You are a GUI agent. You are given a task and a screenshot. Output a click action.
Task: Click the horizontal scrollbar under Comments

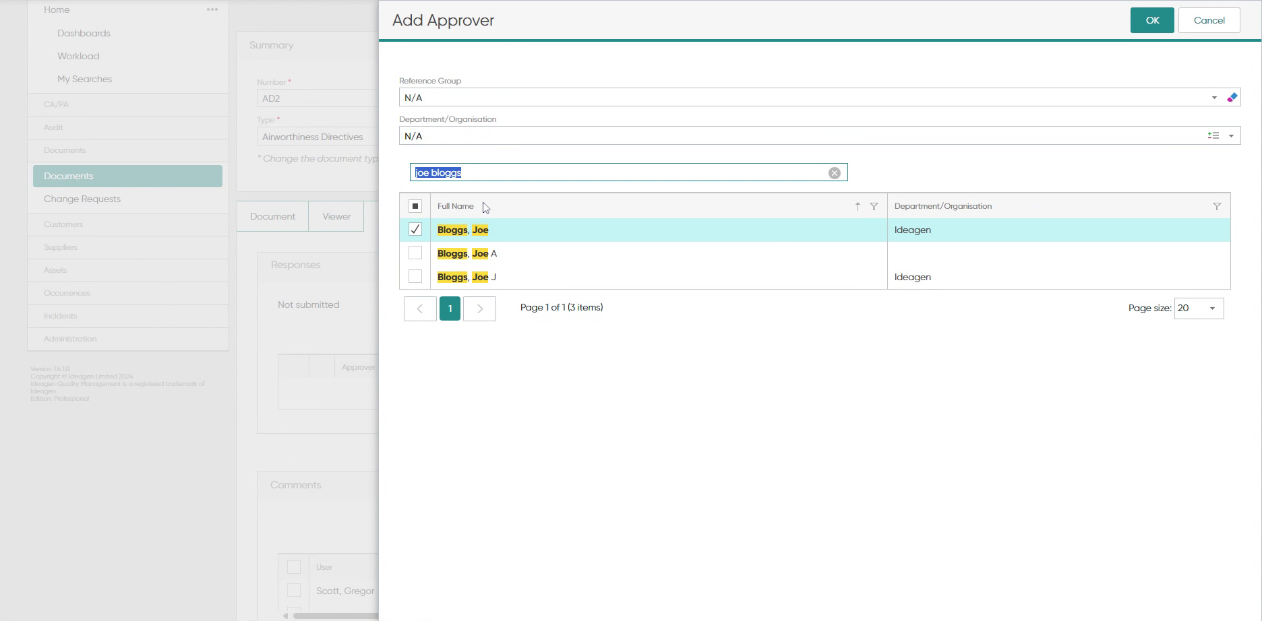tap(335, 616)
